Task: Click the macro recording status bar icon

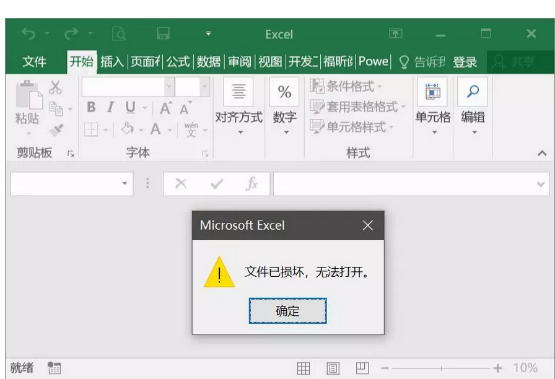Action: tap(54, 368)
